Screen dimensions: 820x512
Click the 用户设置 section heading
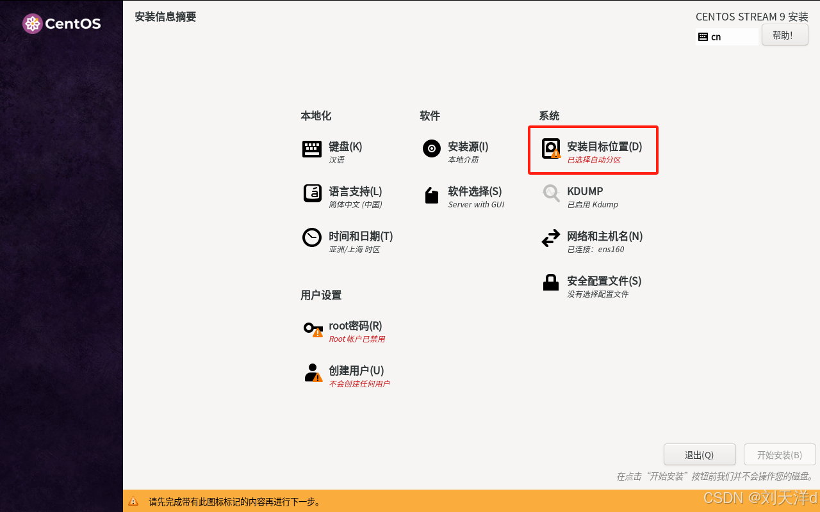tap(321, 295)
